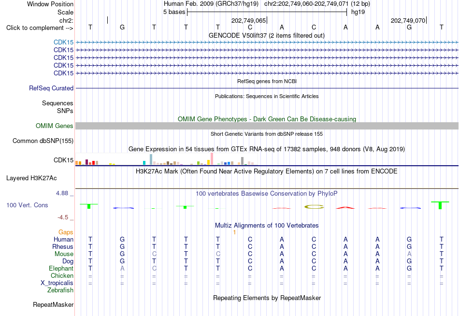Select the Rhesus alignment row label
The height and width of the screenshot is (316, 459).
pos(63,246)
